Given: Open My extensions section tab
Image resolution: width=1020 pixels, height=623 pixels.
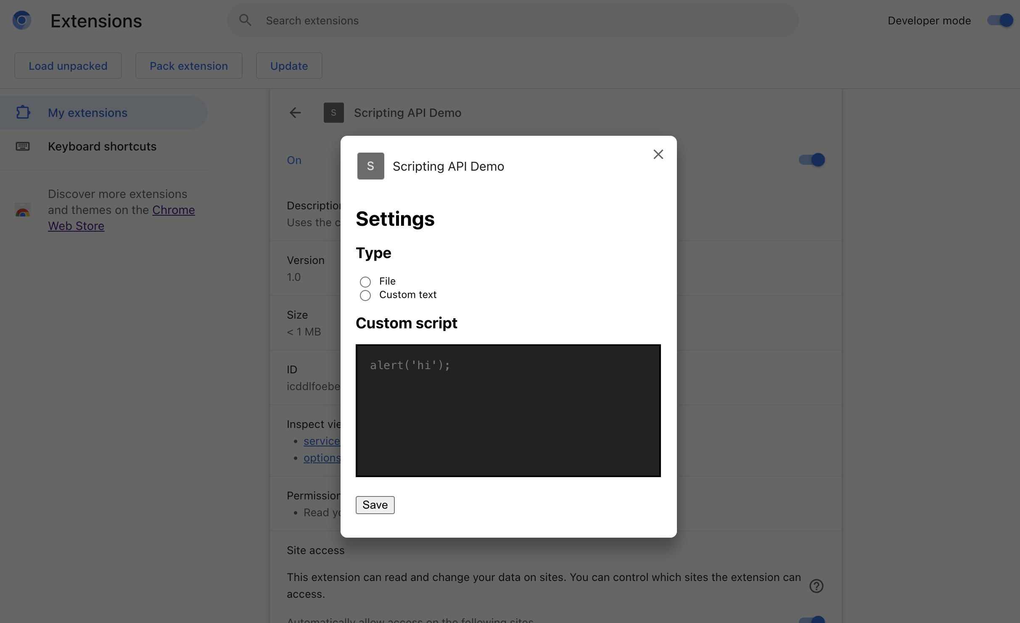Looking at the screenshot, I should click(87, 112).
